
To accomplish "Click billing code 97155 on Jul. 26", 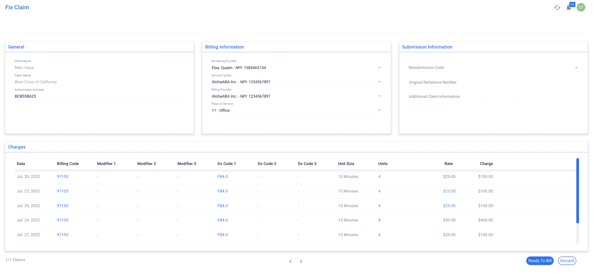I will 62,220.
